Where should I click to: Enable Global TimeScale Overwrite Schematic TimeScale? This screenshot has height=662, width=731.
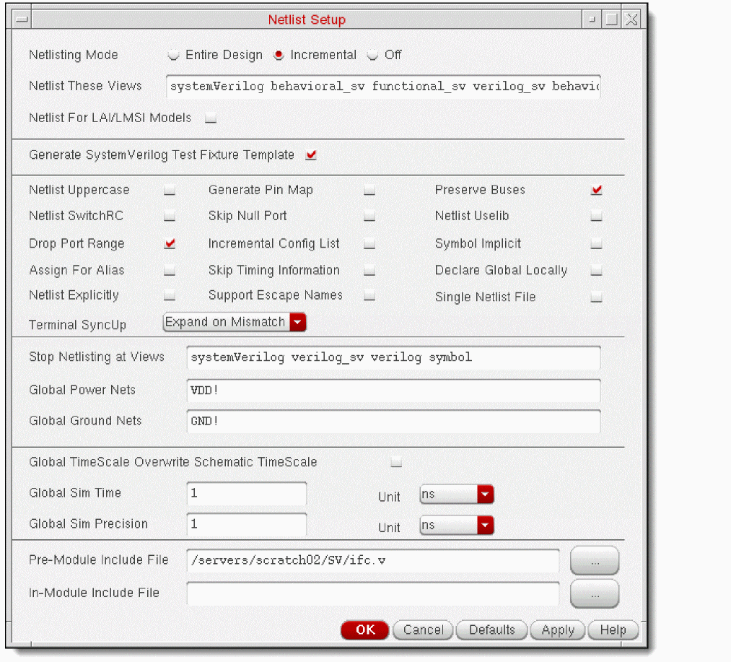[x=396, y=462]
